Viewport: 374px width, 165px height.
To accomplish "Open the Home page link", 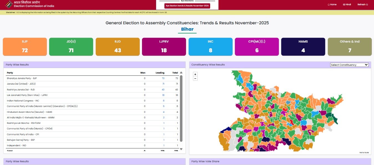I will (332, 5).
